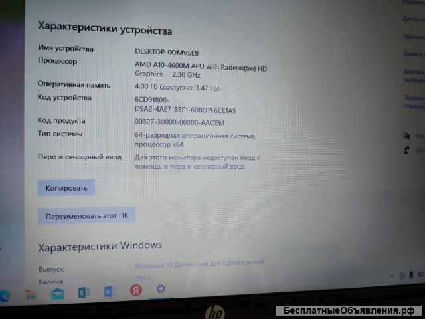Click the get help headset icon
This screenshot has width=425, height=319.
click(x=406, y=136)
